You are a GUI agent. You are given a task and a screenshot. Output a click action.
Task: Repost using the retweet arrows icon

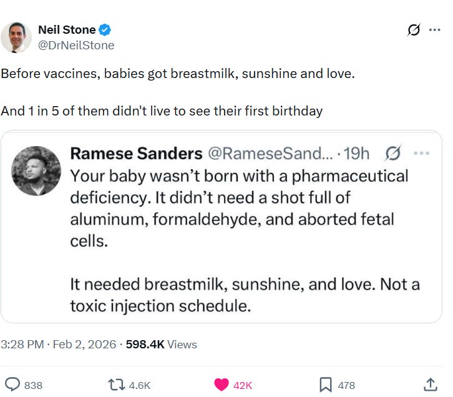[116, 385]
